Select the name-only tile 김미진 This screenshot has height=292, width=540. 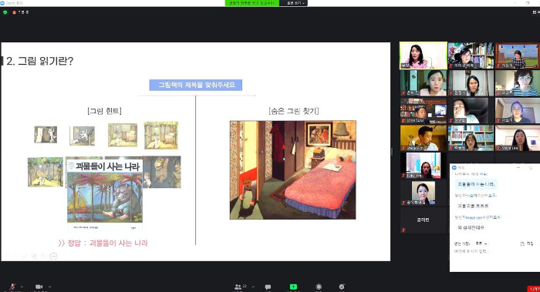(424, 220)
